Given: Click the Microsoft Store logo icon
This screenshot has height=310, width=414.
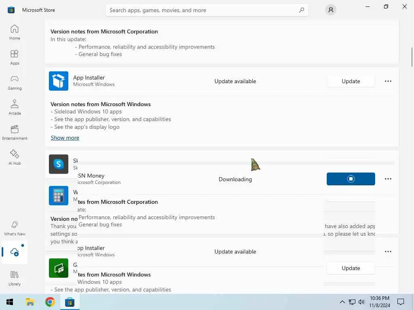Looking at the screenshot, I should tap(11, 10).
